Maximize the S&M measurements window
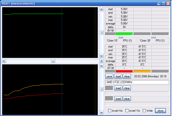Viewport: 172px width, 116px height. [163, 3]
